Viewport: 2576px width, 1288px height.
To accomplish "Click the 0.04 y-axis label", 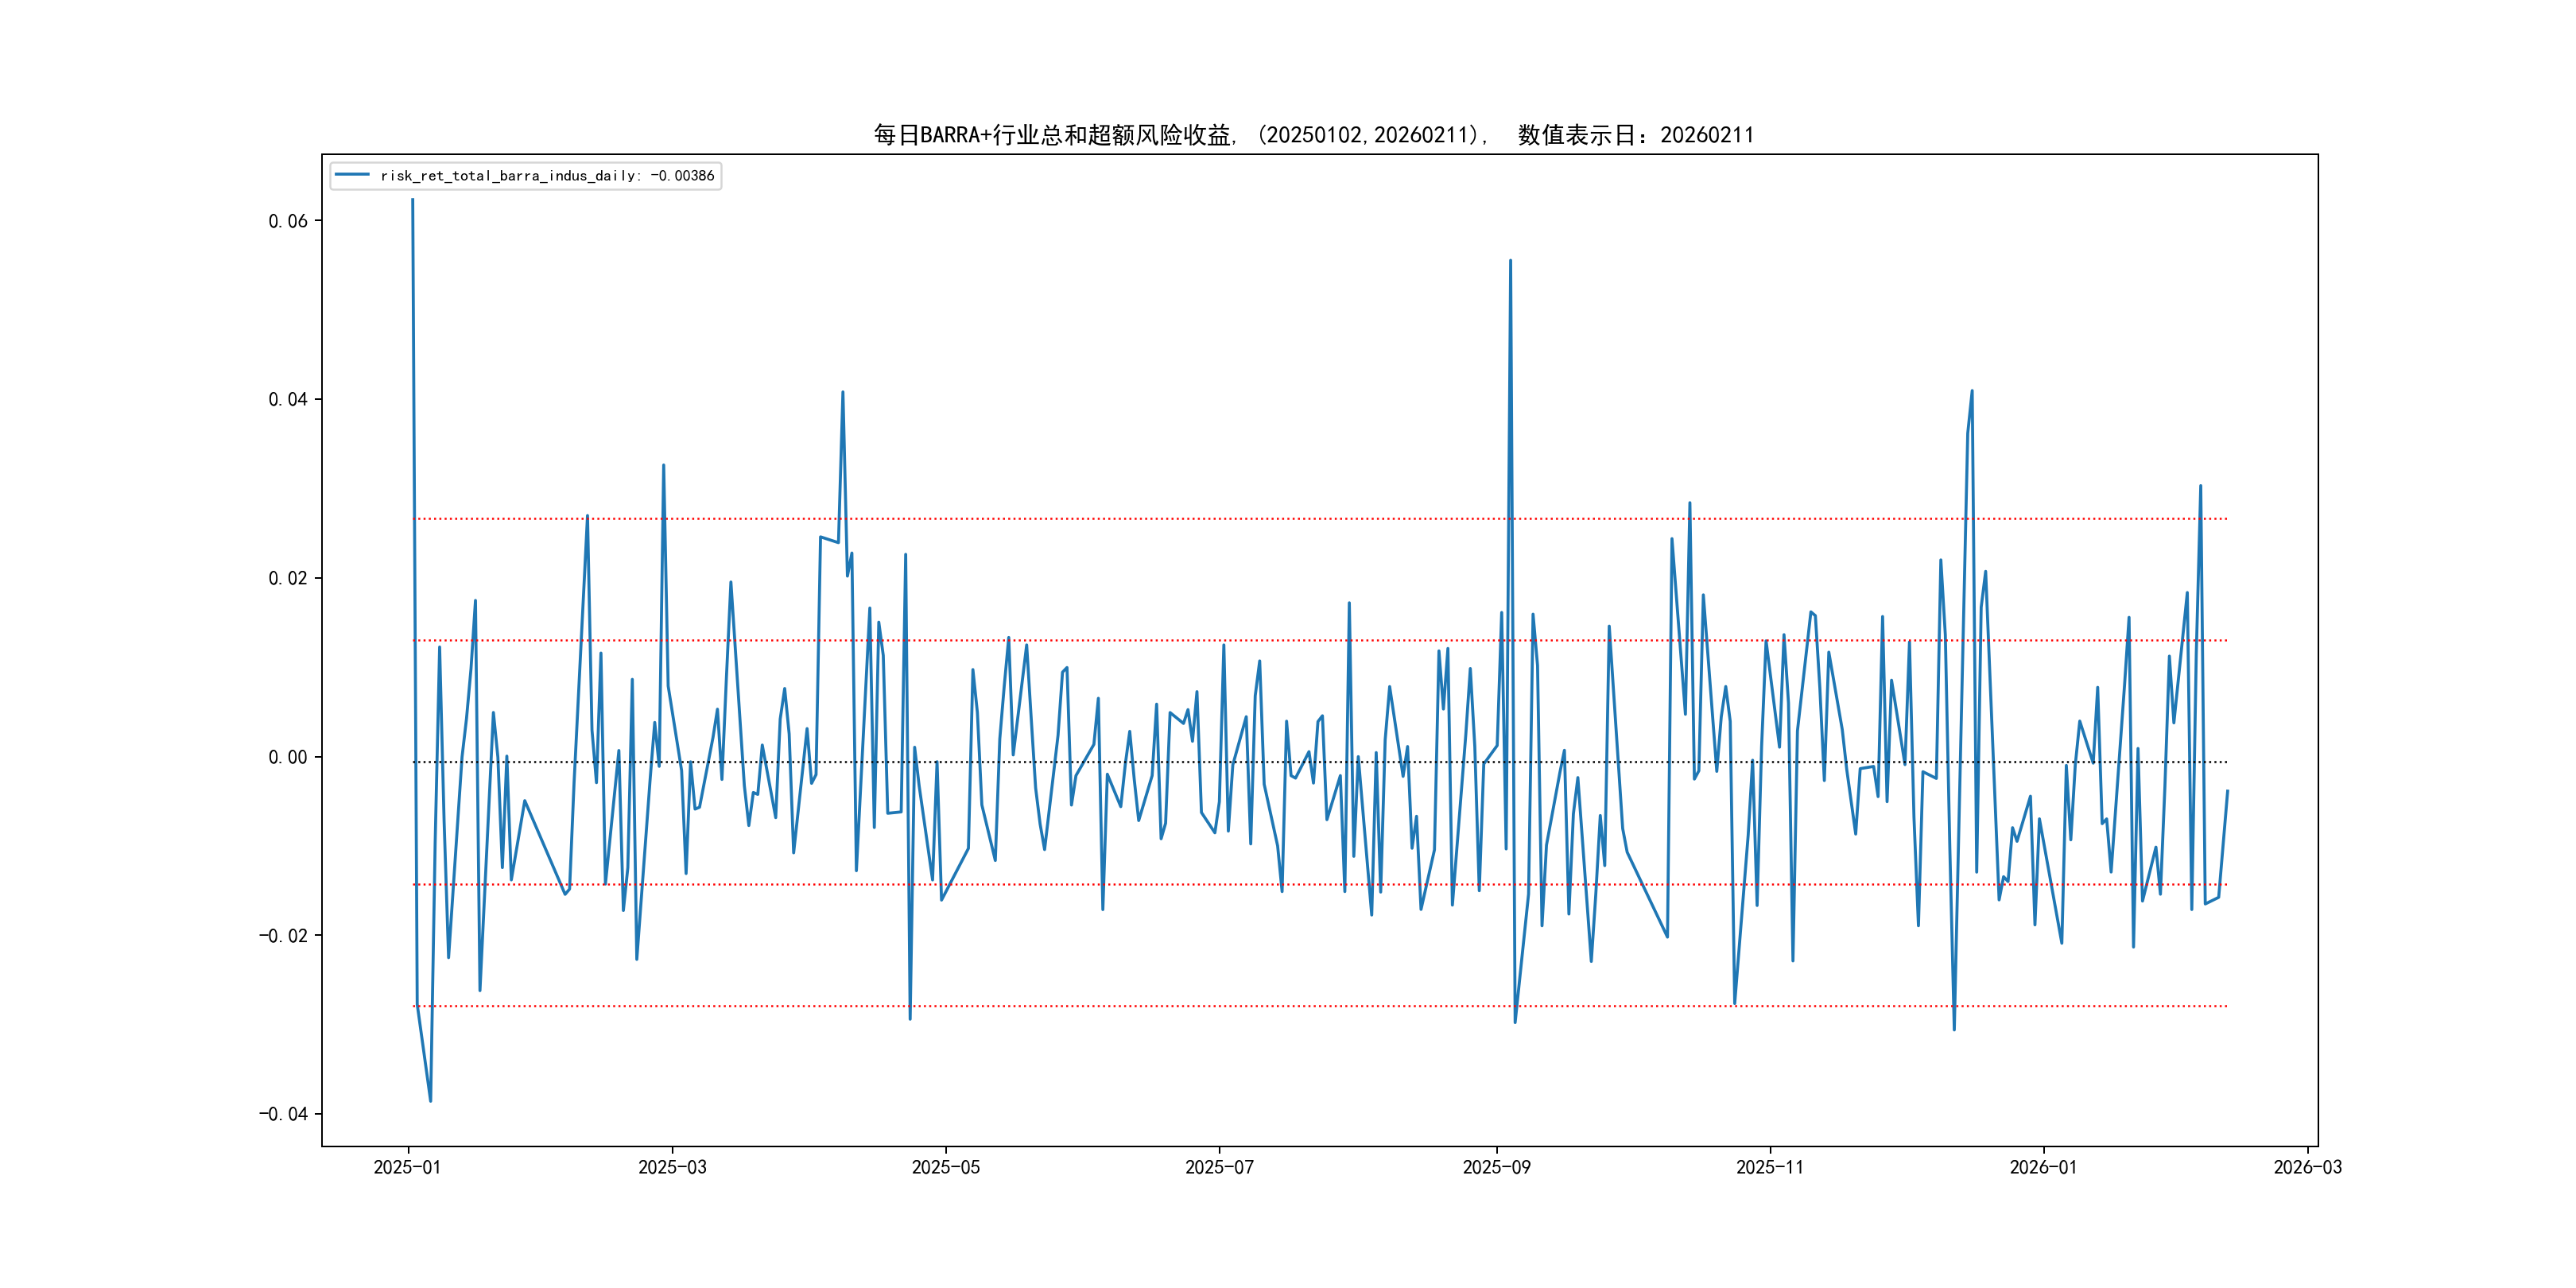I will pos(288,400).
